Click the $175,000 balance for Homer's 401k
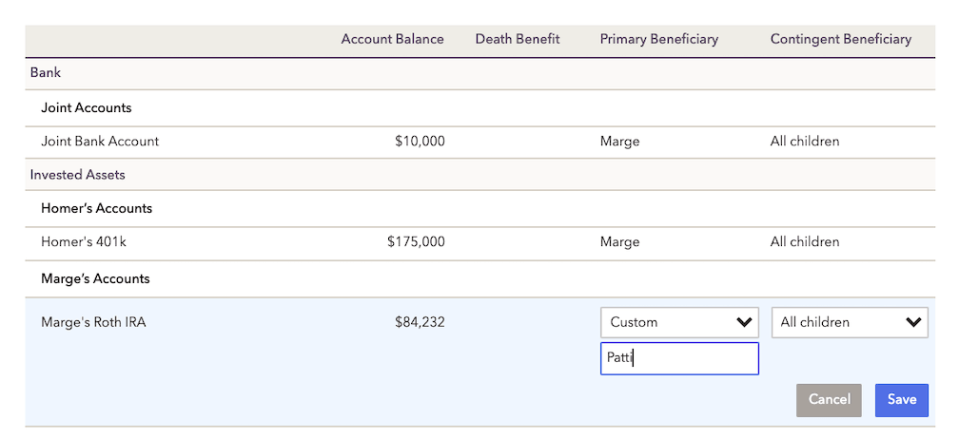 416,242
